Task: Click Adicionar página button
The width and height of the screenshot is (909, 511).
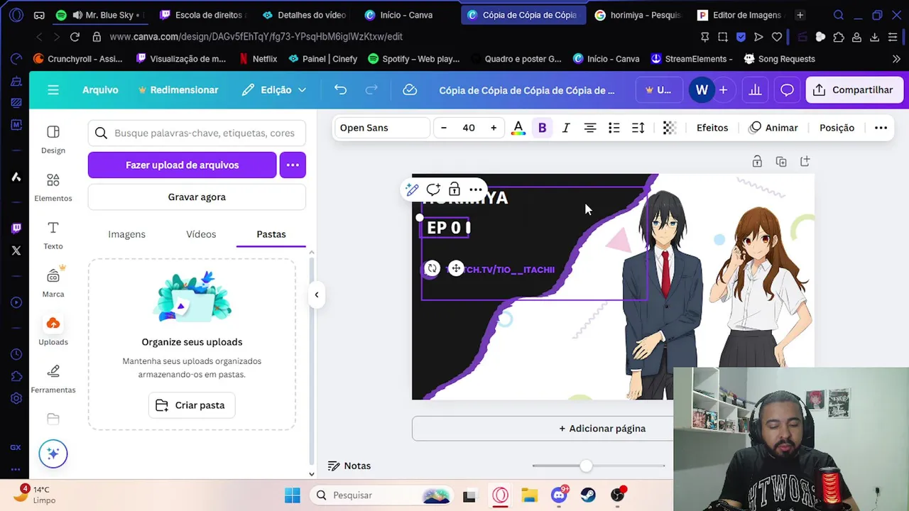Action: coord(602,429)
